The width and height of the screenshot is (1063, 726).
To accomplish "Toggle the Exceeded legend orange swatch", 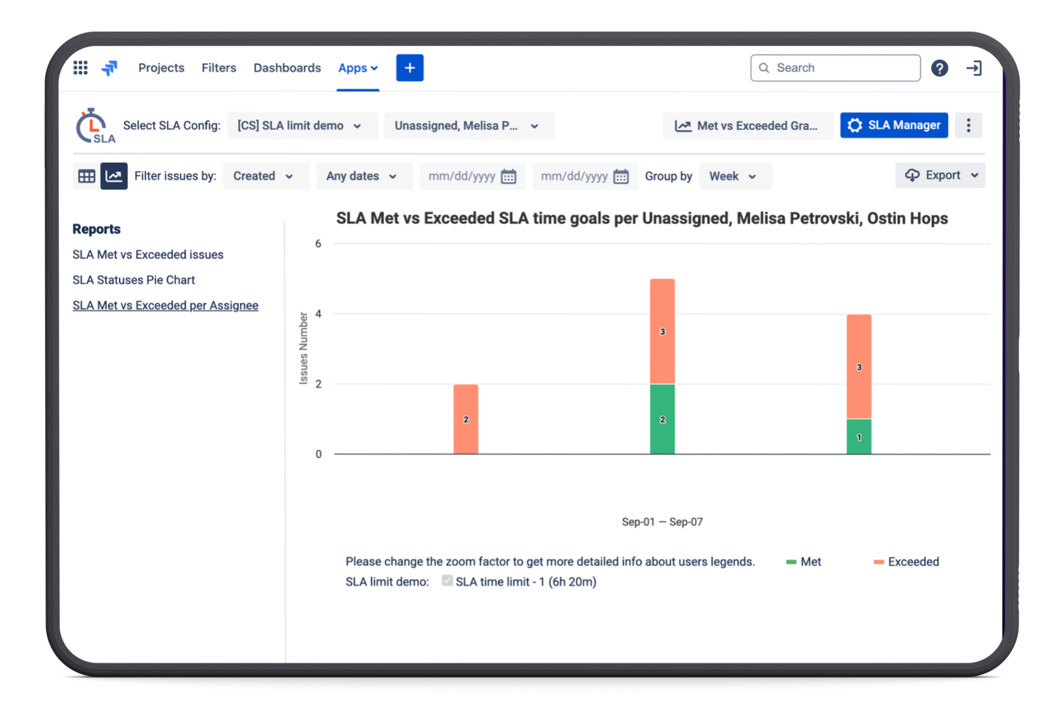I will pos(879,562).
